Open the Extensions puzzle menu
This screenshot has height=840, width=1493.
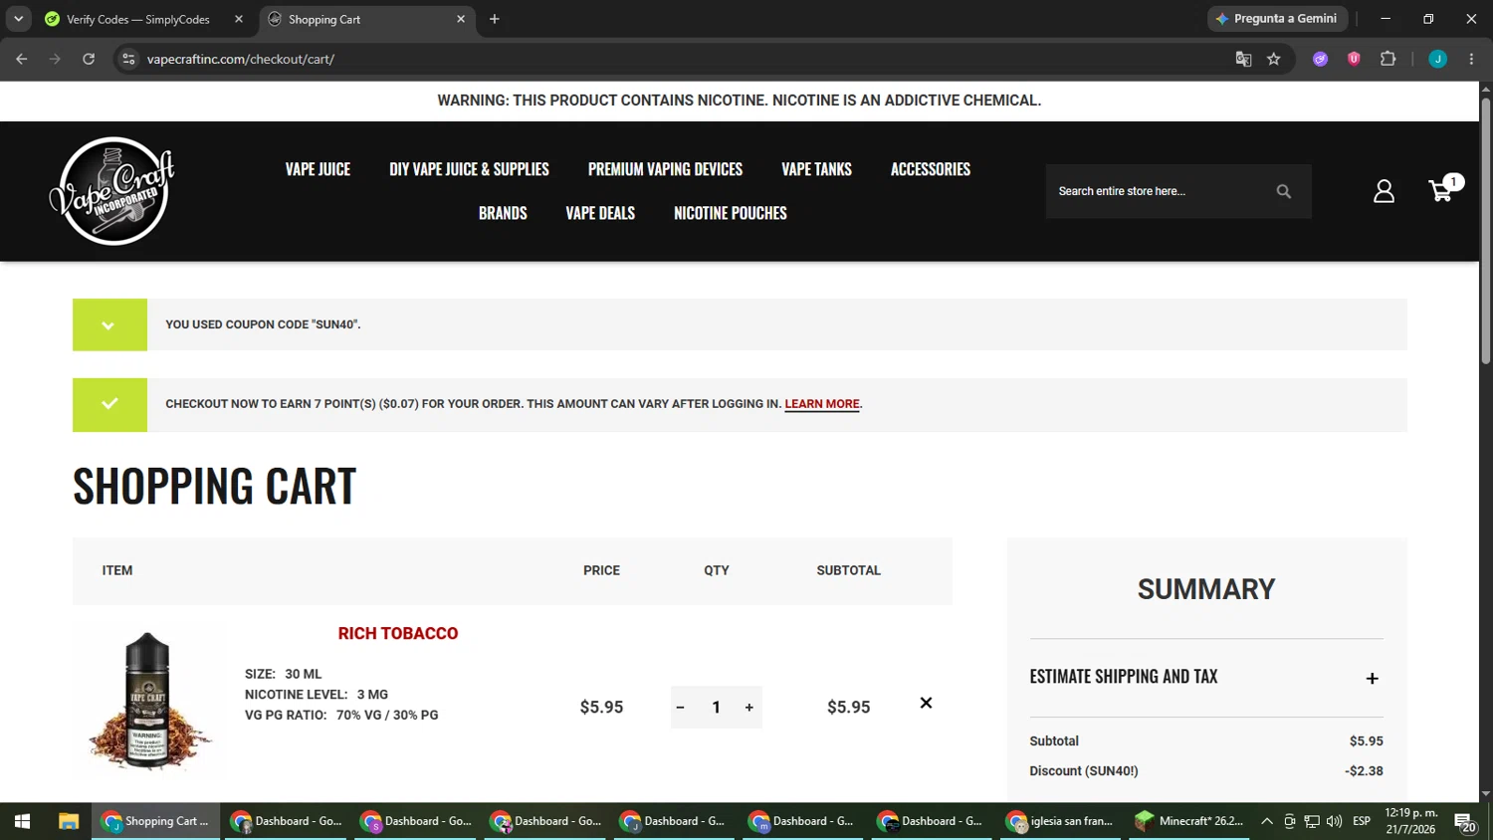[x=1388, y=59]
